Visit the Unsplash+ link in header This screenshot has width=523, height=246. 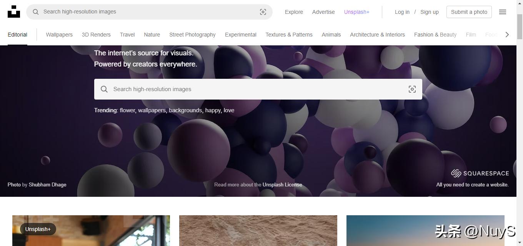click(x=356, y=12)
